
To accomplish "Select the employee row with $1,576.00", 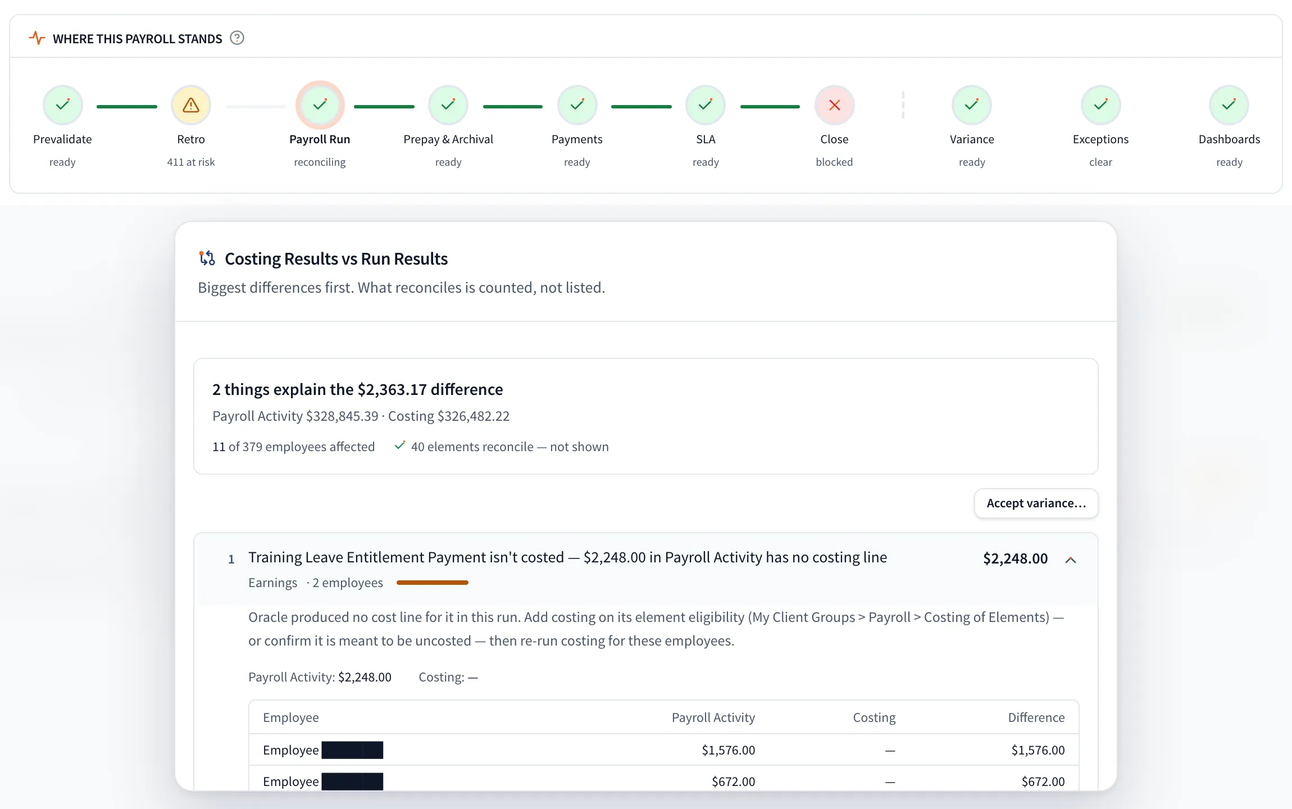I will click(x=663, y=750).
